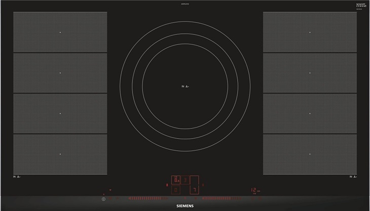370x211 pixels.
Task: Tap the SIEMENS logo
Action: coord(184,205)
